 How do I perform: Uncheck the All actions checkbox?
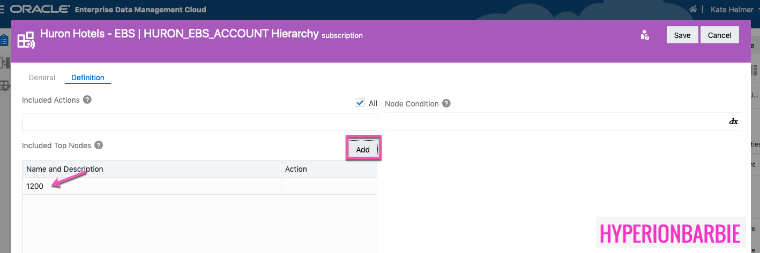(x=360, y=103)
